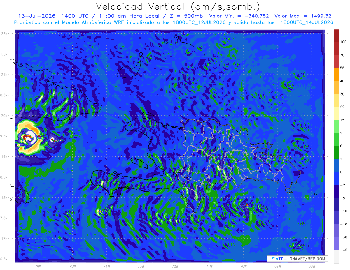Click the pale yellow swatch between 15 and 22

[x=336, y=113]
